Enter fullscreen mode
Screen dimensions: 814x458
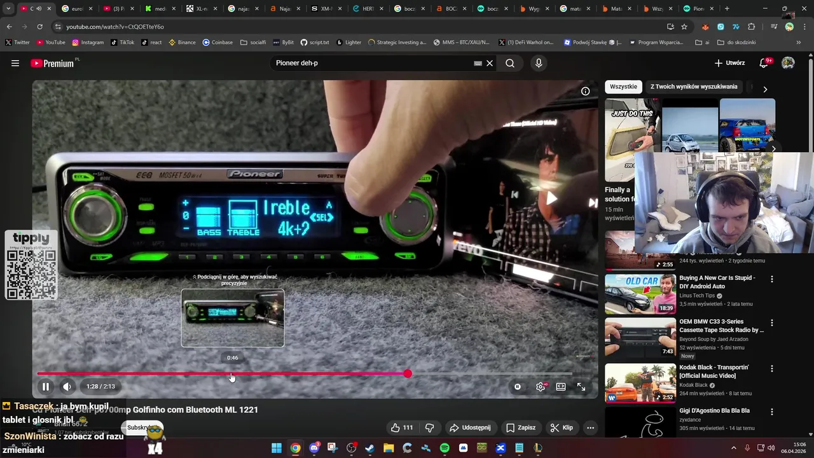pyautogui.click(x=581, y=386)
